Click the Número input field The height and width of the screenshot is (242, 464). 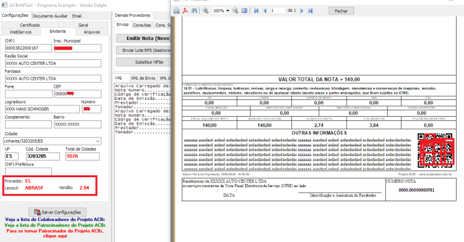click(92, 109)
